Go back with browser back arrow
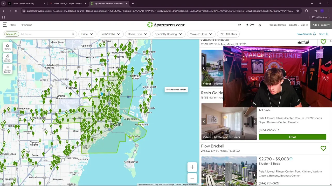 pos(4,11)
